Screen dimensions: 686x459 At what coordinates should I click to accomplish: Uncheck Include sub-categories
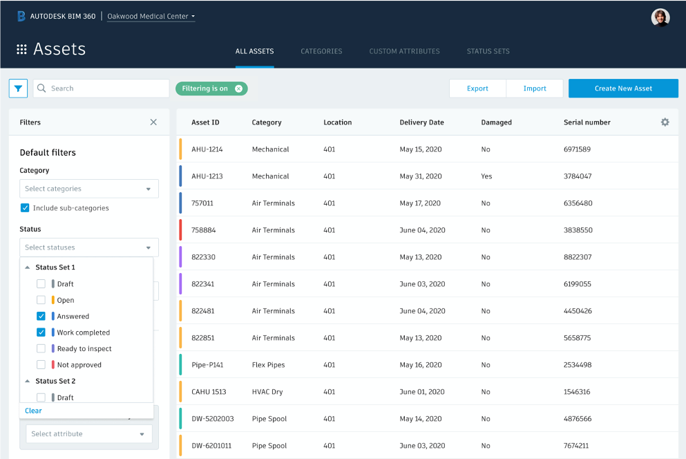point(24,207)
